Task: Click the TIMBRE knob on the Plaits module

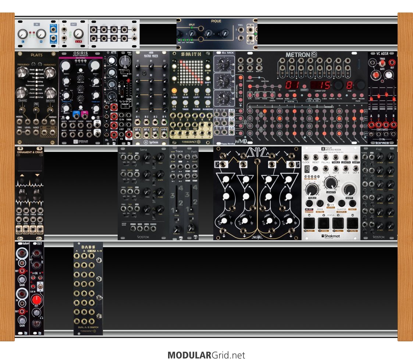Action: 22,93
